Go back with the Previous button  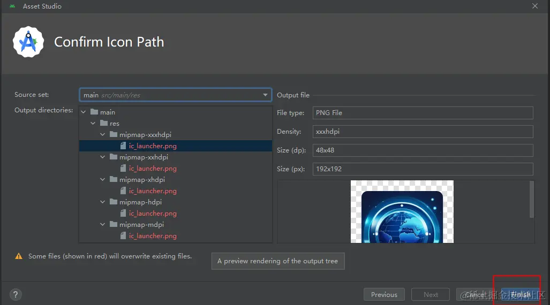coord(384,294)
